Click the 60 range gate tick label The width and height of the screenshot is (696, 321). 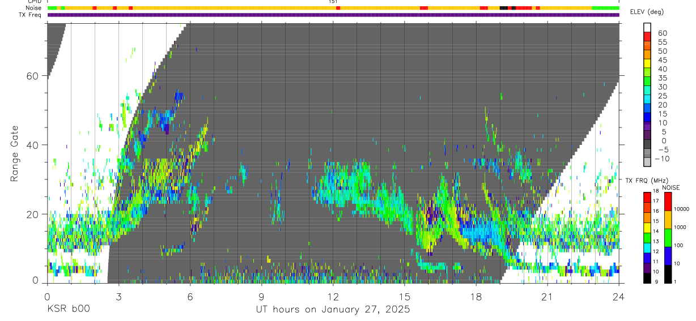tap(33, 76)
